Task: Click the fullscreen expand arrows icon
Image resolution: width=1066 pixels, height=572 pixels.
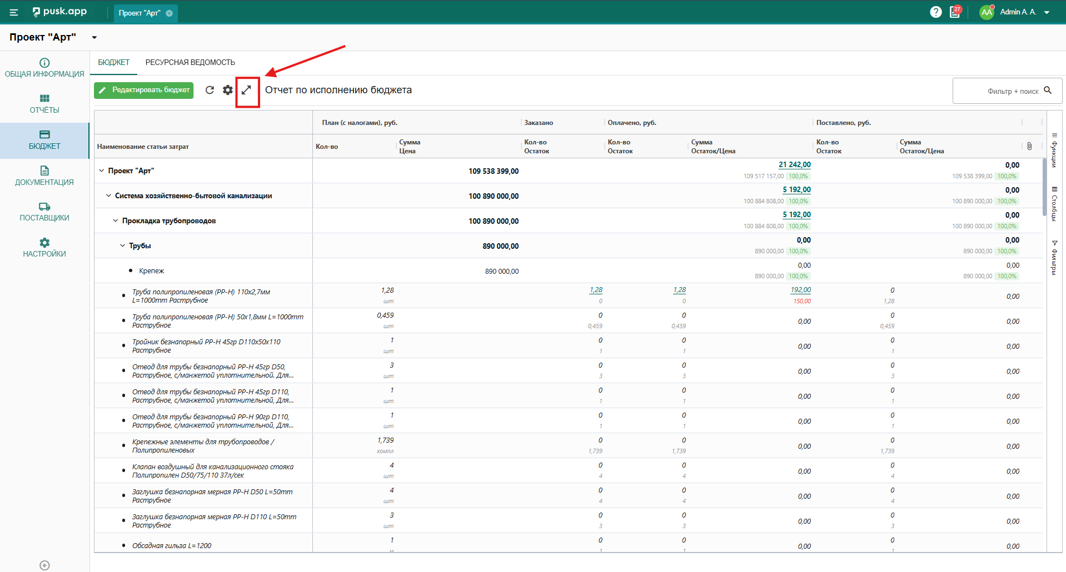Action: point(247,90)
